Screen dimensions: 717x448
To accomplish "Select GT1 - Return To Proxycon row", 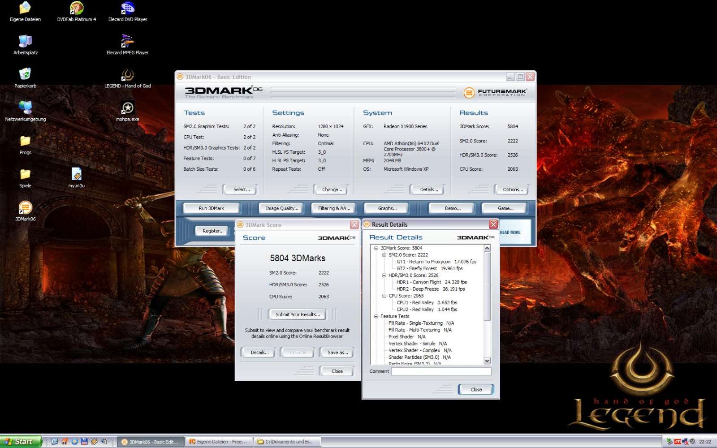I will [x=436, y=262].
